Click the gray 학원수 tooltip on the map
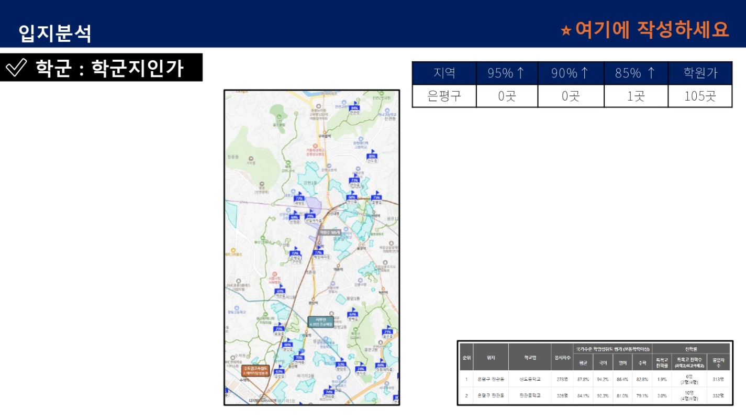This screenshot has width=746, height=420. pyautogui.click(x=330, y=233)
